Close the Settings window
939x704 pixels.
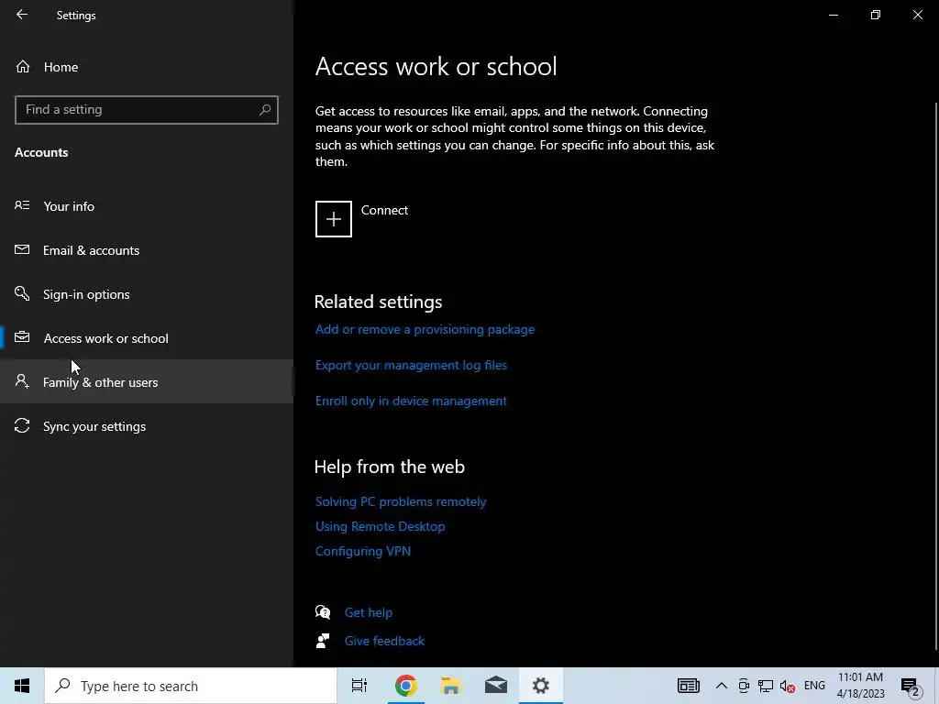point(917,15)
